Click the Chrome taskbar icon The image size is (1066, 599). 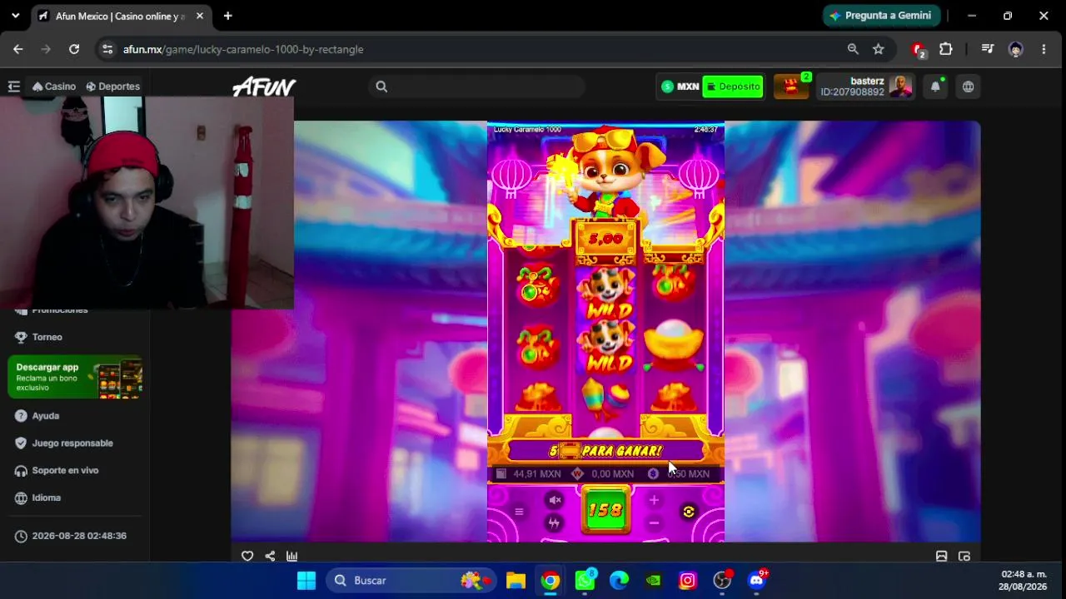click(x=550, y=581)
